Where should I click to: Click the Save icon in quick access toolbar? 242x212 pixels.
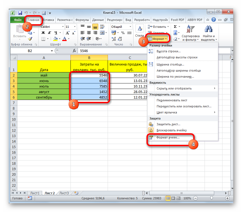pyautogui.click(x=20, y=13)
